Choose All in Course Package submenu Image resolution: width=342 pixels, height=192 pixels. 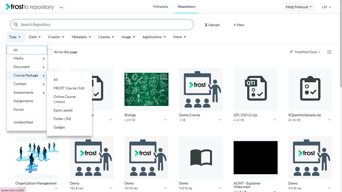pyautogui.click(x=69, y=80)
